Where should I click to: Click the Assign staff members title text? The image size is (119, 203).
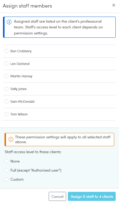click(27, 6)
